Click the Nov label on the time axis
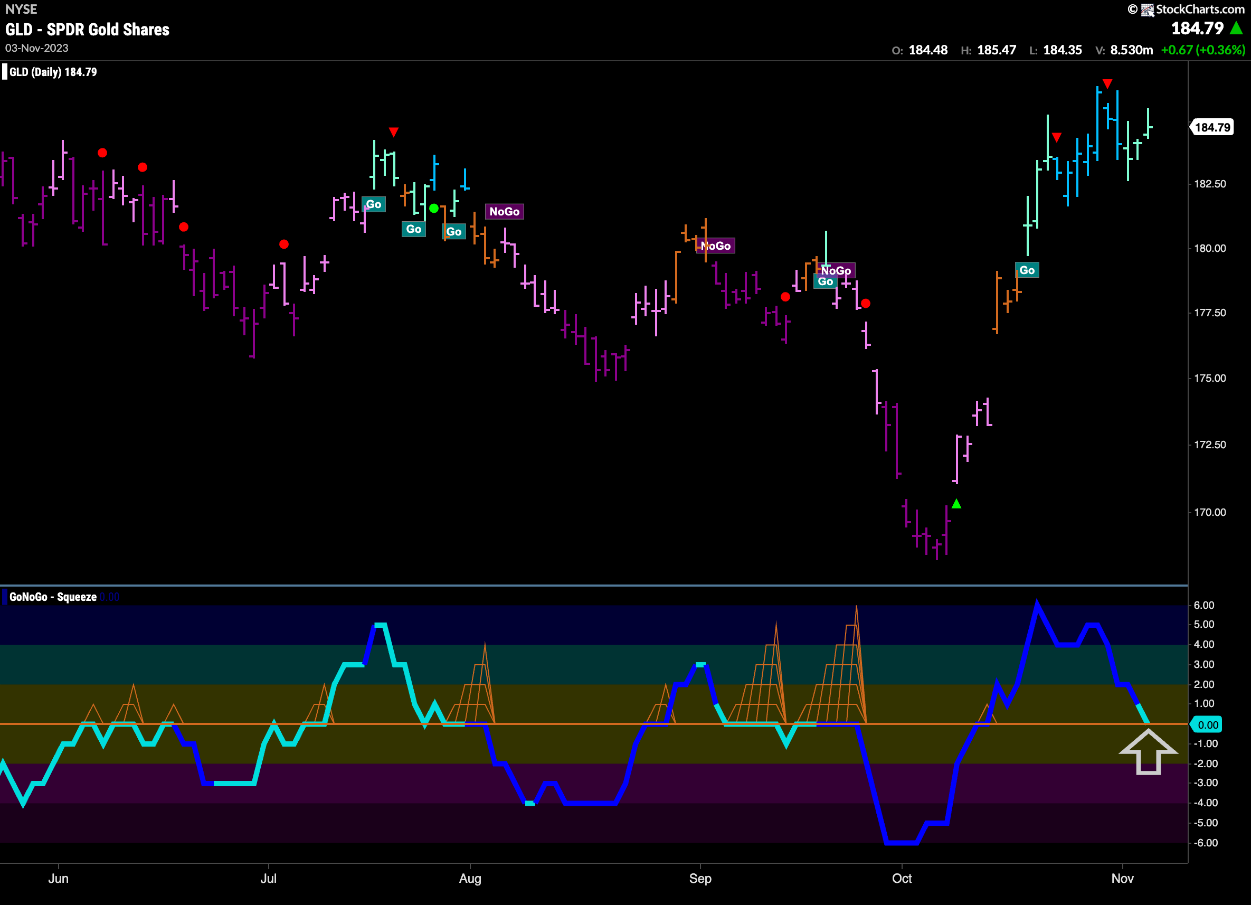1251x905 pixels. pyautogui.click(x=1123, y=879)
